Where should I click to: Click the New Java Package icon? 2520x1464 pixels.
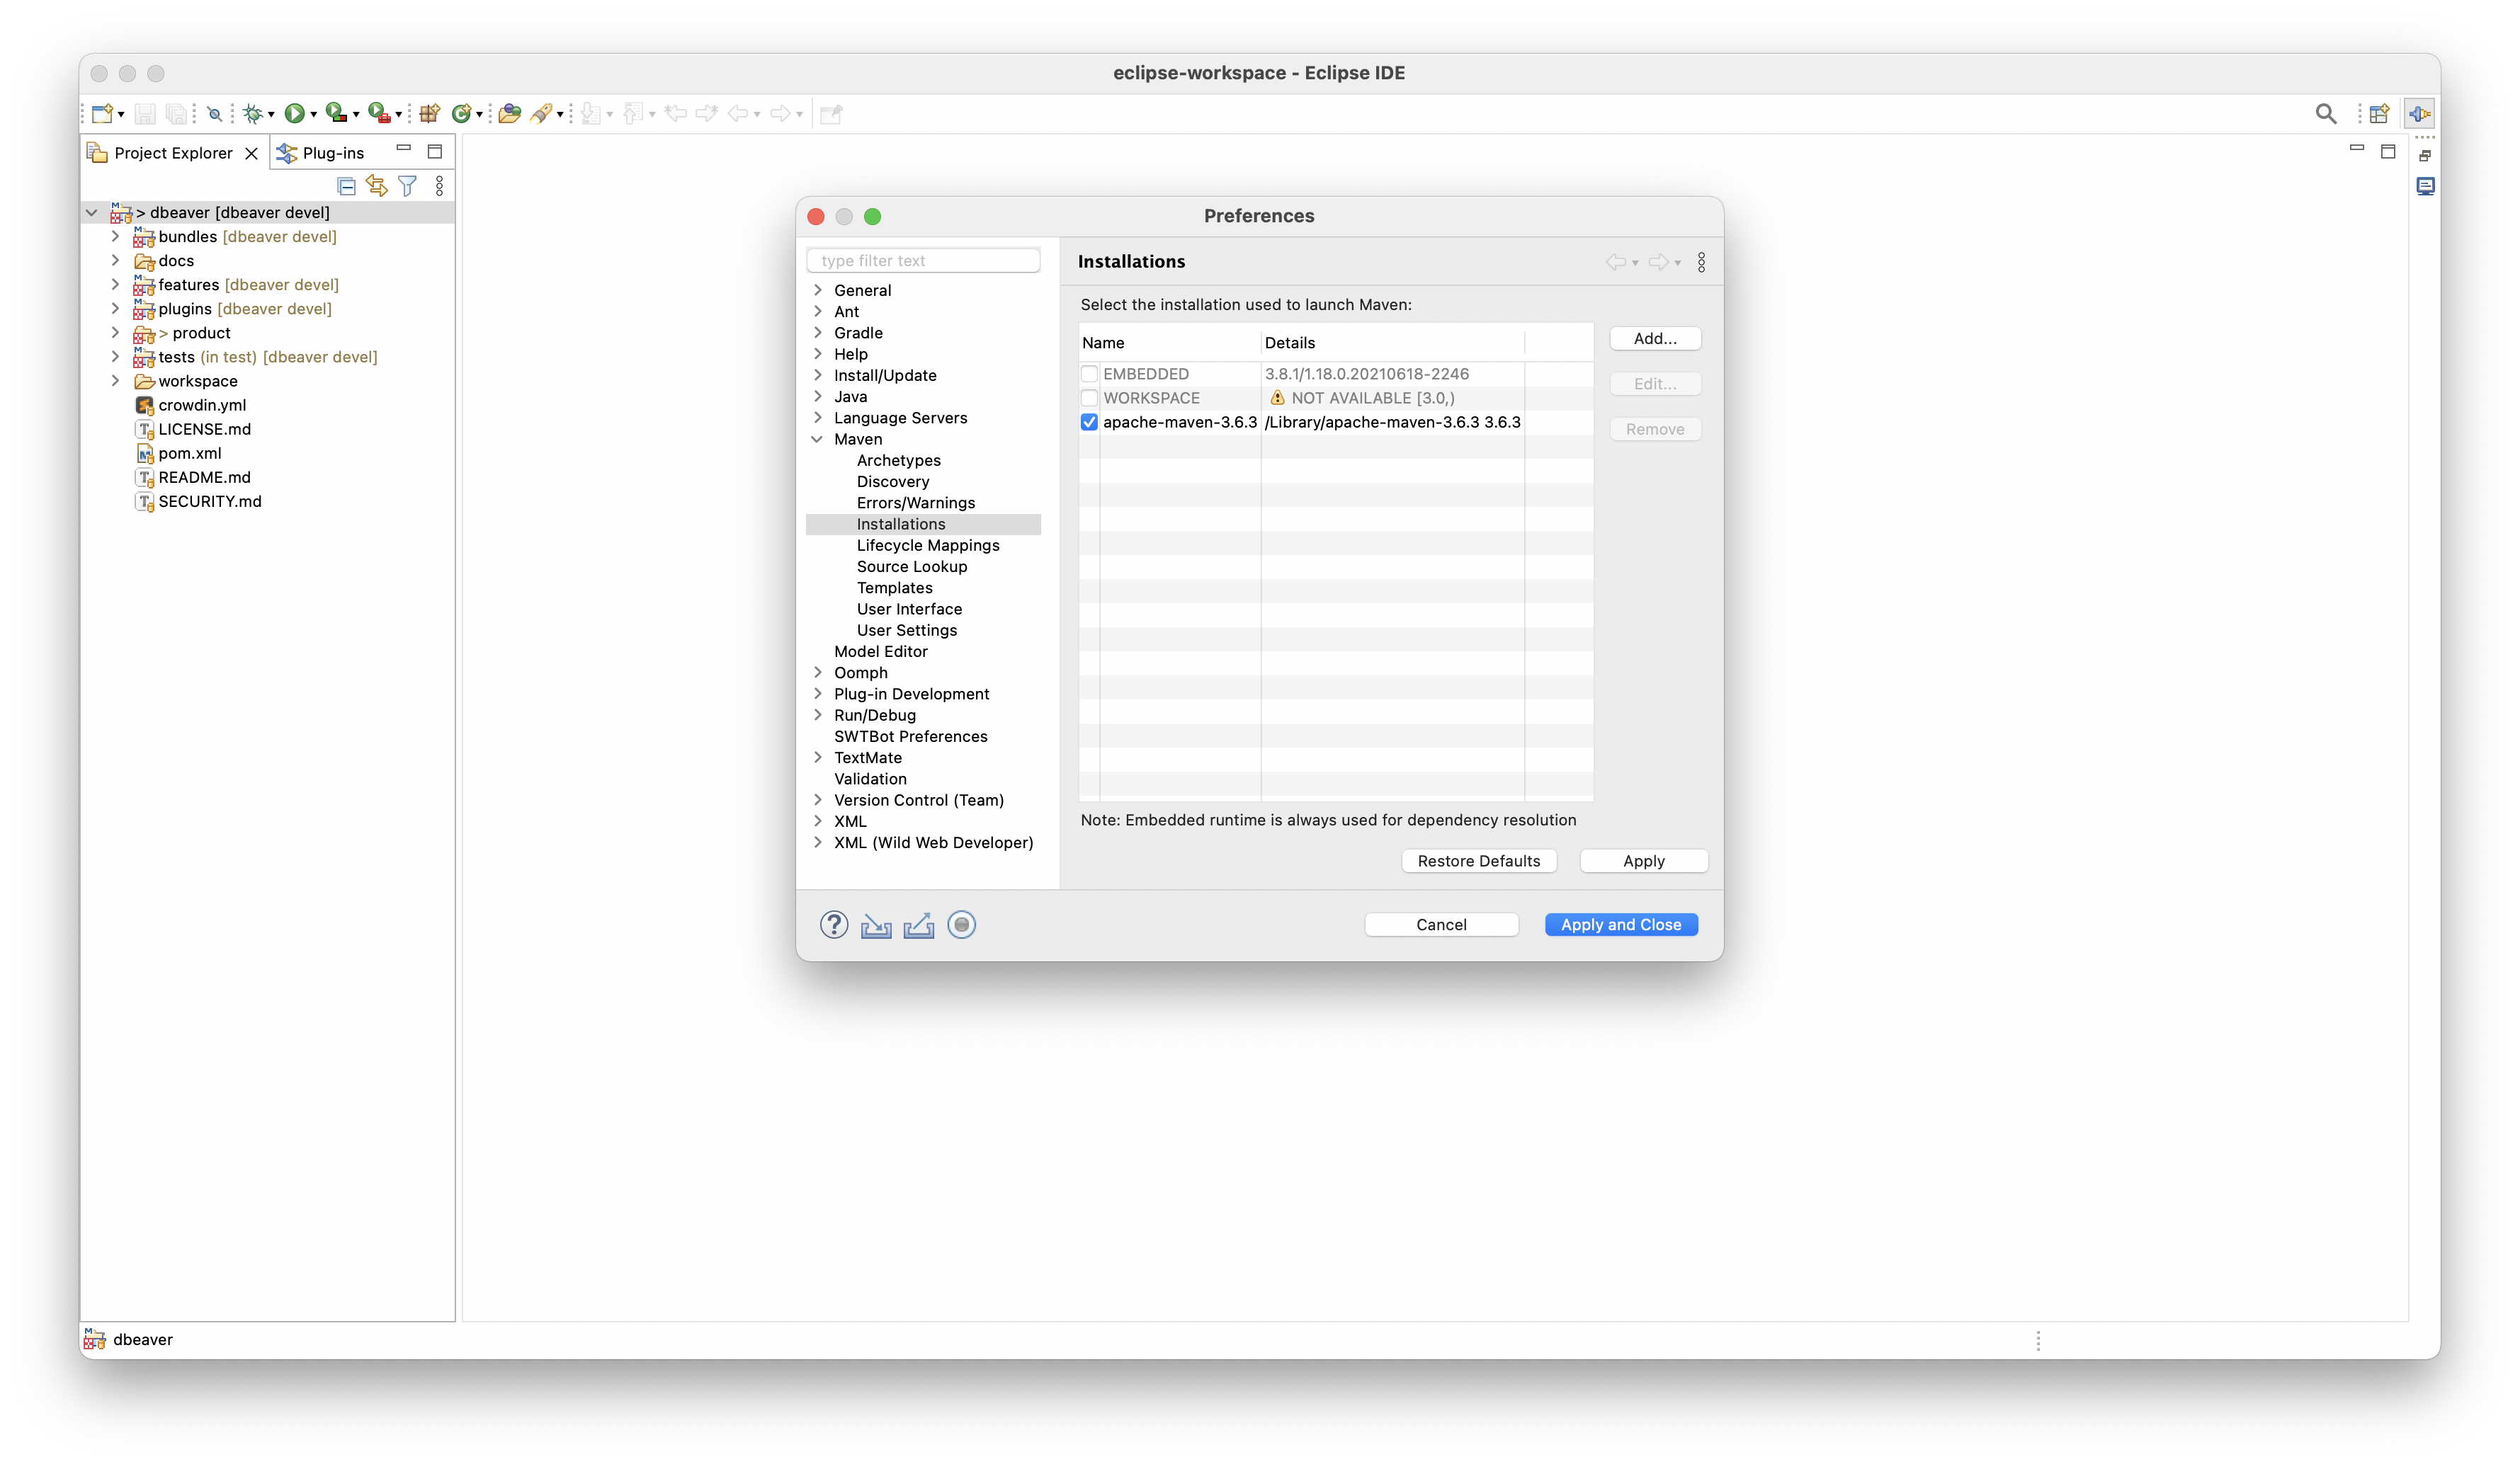430,114
